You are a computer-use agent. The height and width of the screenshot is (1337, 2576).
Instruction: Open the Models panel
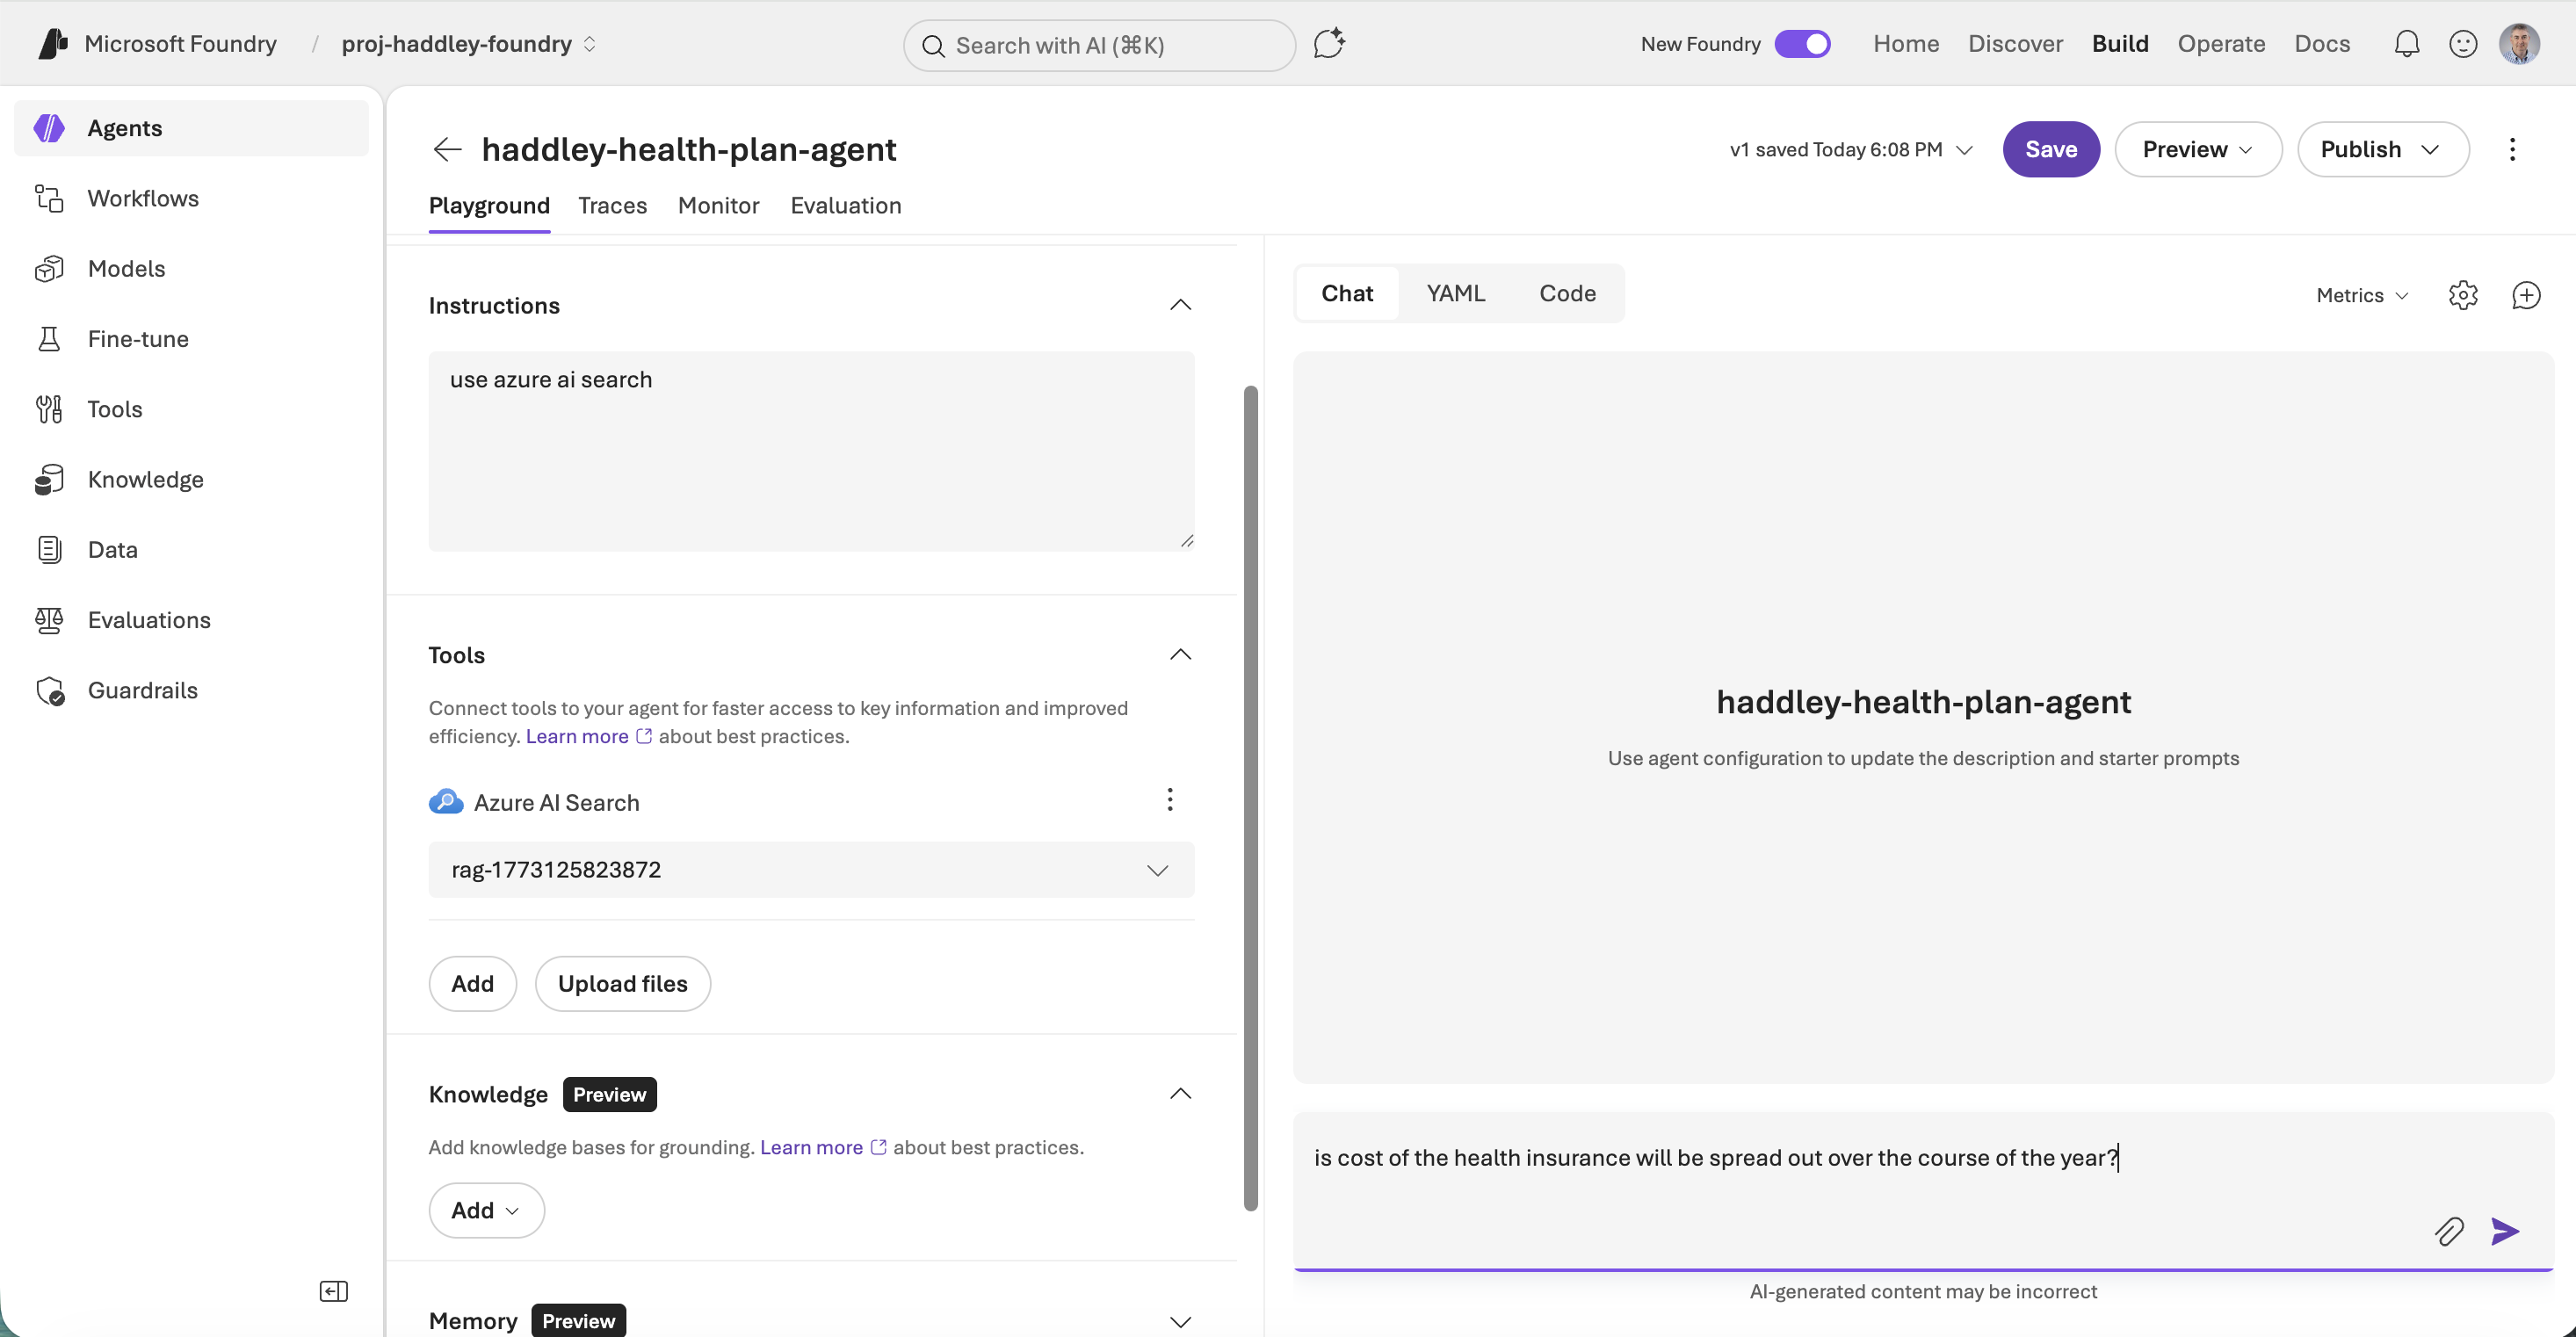tap(126, 268)
